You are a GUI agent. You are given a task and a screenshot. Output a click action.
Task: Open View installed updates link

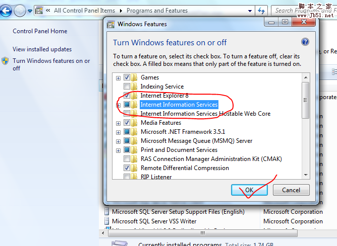42,49
